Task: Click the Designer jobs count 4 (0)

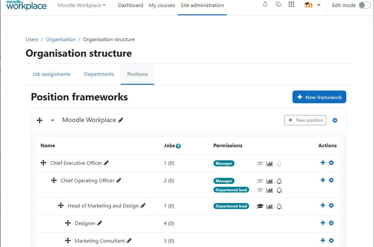Action: tap(169, 223)
